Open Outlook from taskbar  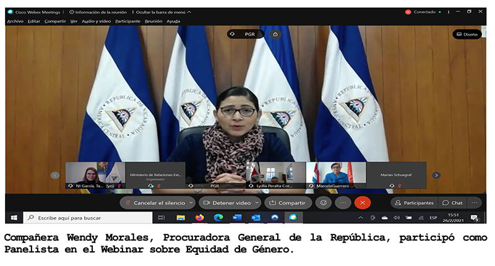[x=256, y=218]
